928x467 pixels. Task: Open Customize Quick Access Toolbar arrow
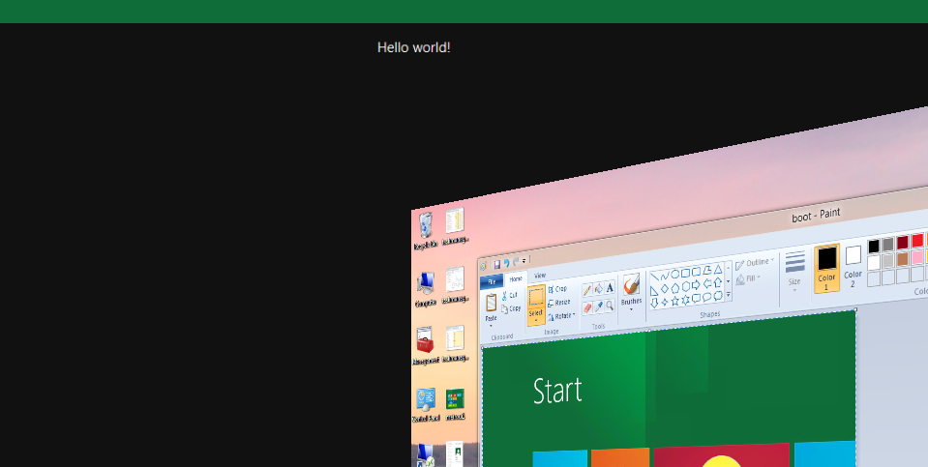[524, 261]
